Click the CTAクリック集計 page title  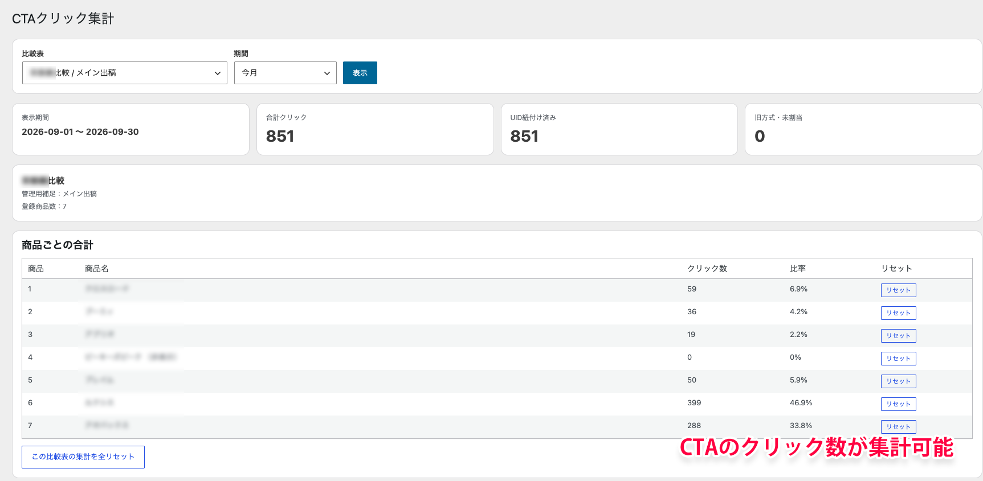point(63,19)
